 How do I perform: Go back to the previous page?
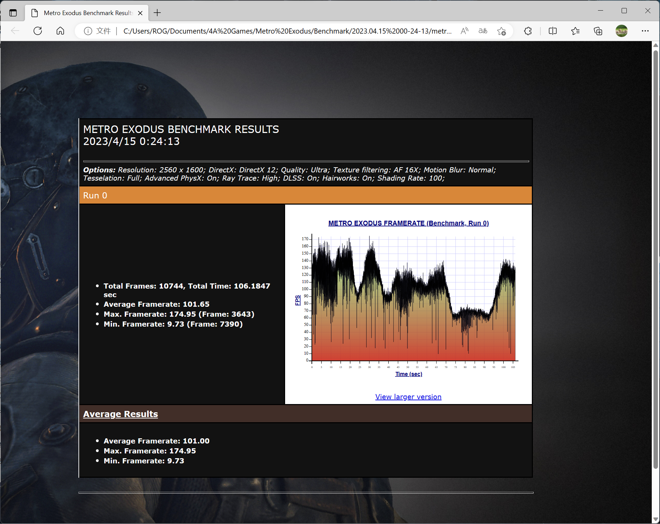point(15,31)
